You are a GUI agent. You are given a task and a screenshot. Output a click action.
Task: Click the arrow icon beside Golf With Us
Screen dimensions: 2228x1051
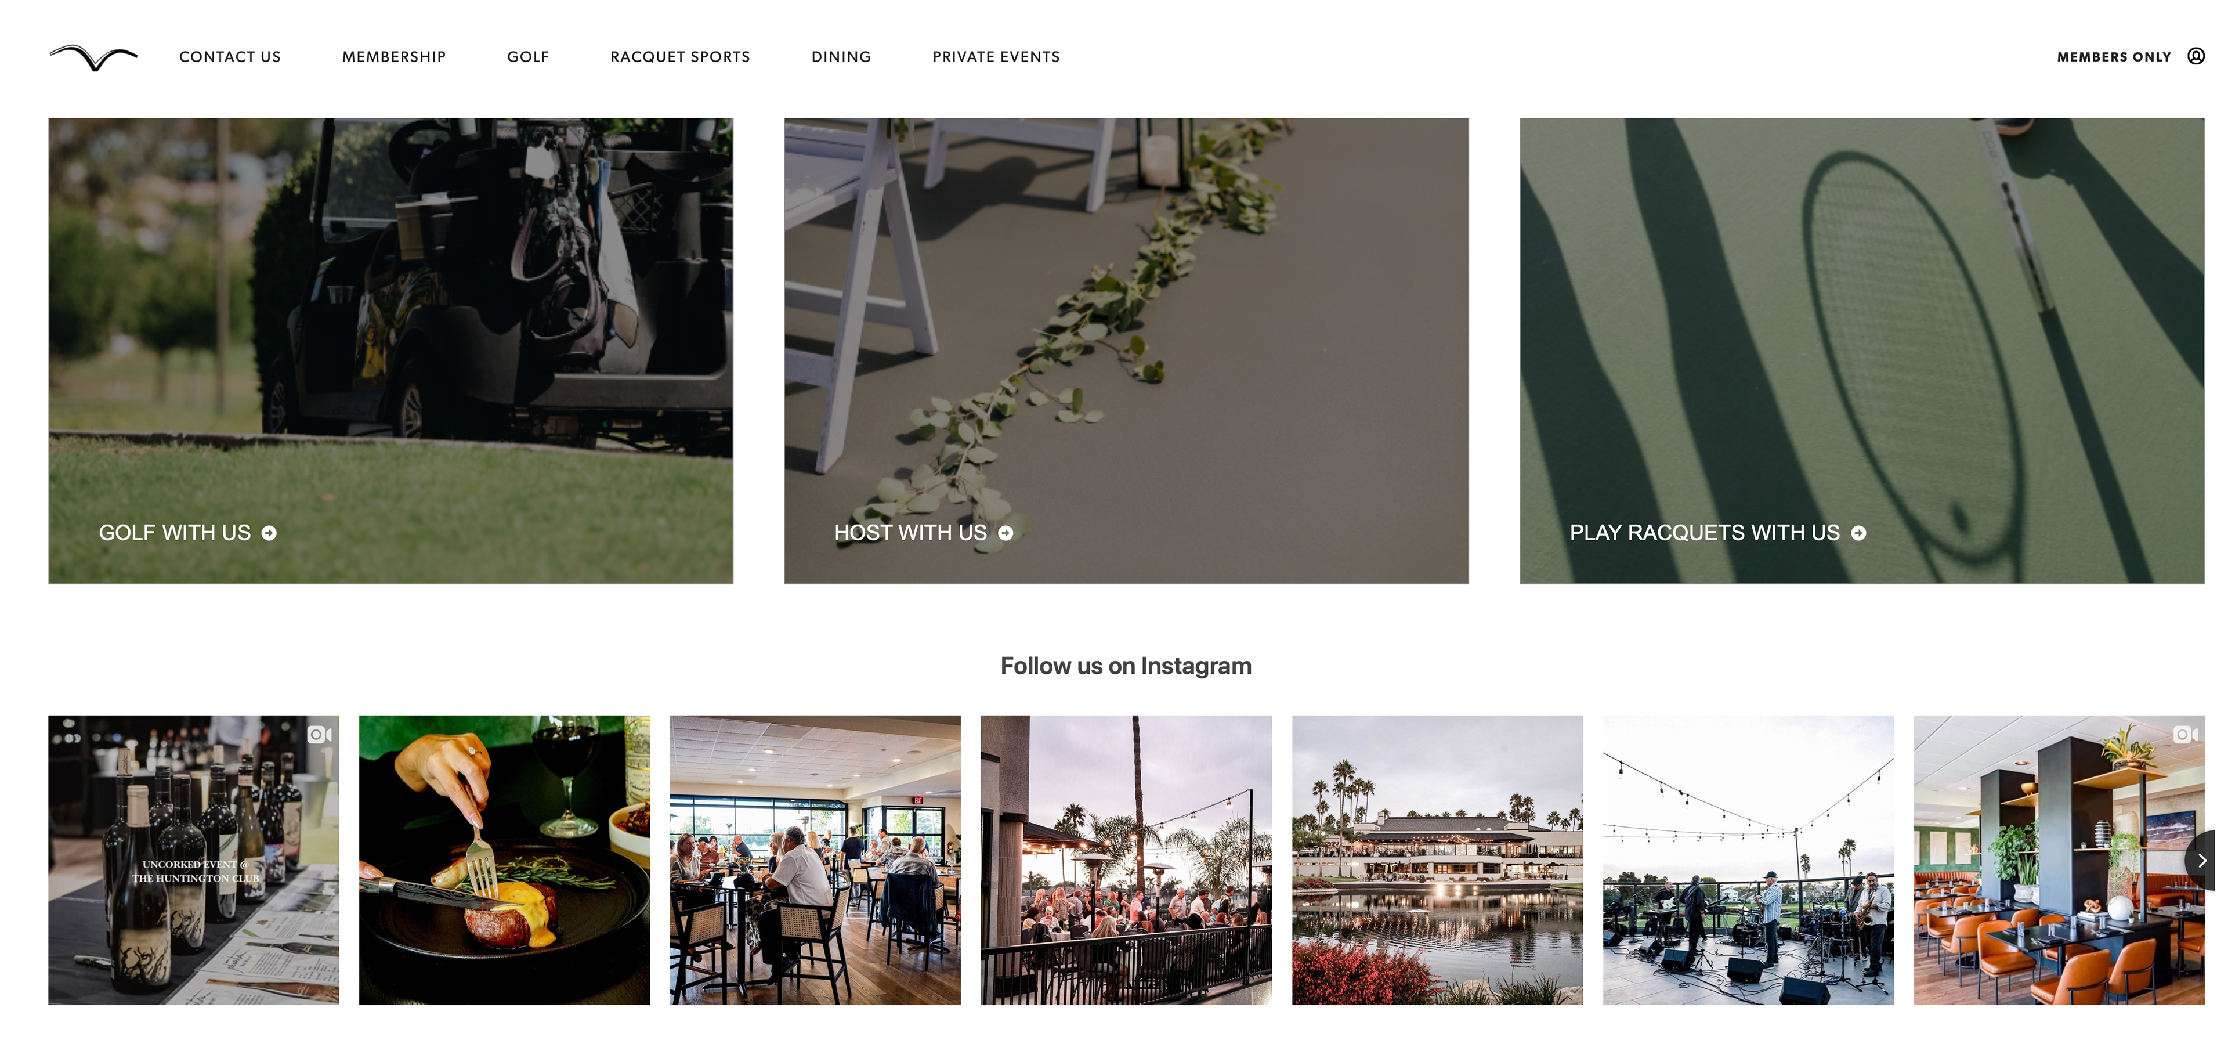click(269, 533)
